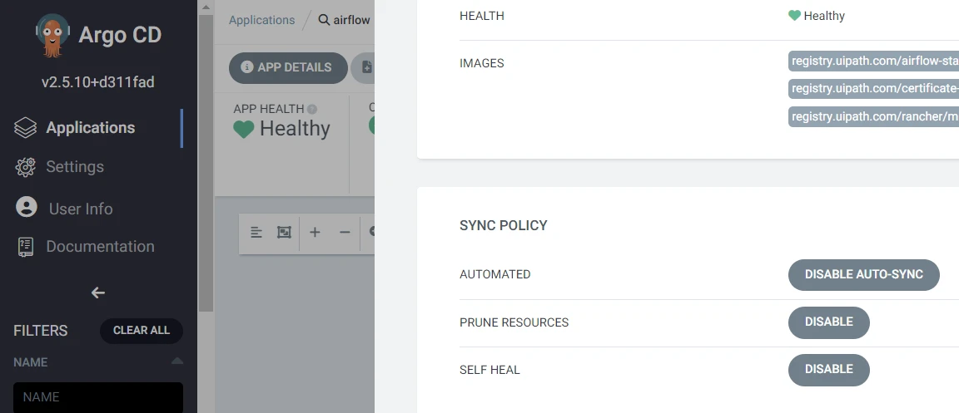Open User Info avatar icon
959x413 pixels.
coord(27,207)
